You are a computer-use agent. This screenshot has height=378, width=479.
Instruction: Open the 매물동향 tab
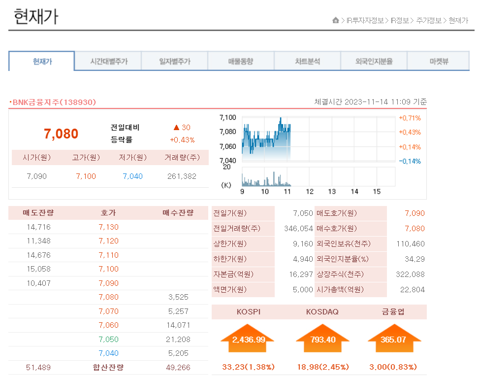[241, 61]
